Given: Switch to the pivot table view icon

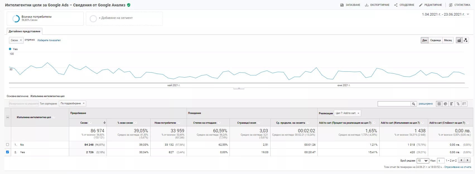Looking at the screenshot, I should click(x=464, y=104).
